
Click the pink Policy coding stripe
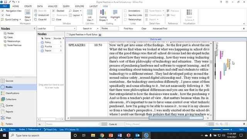pos(220,55)
